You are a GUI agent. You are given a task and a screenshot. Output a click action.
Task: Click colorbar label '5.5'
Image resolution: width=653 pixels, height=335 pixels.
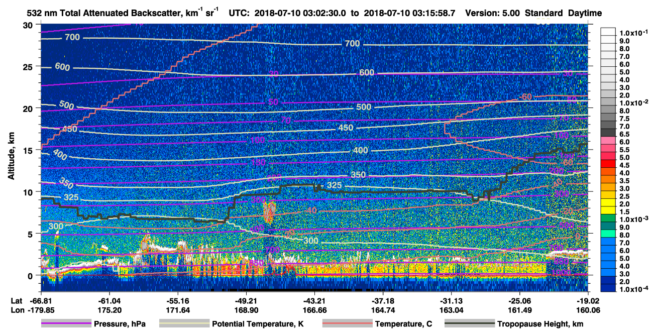click(x=624, y=150)
